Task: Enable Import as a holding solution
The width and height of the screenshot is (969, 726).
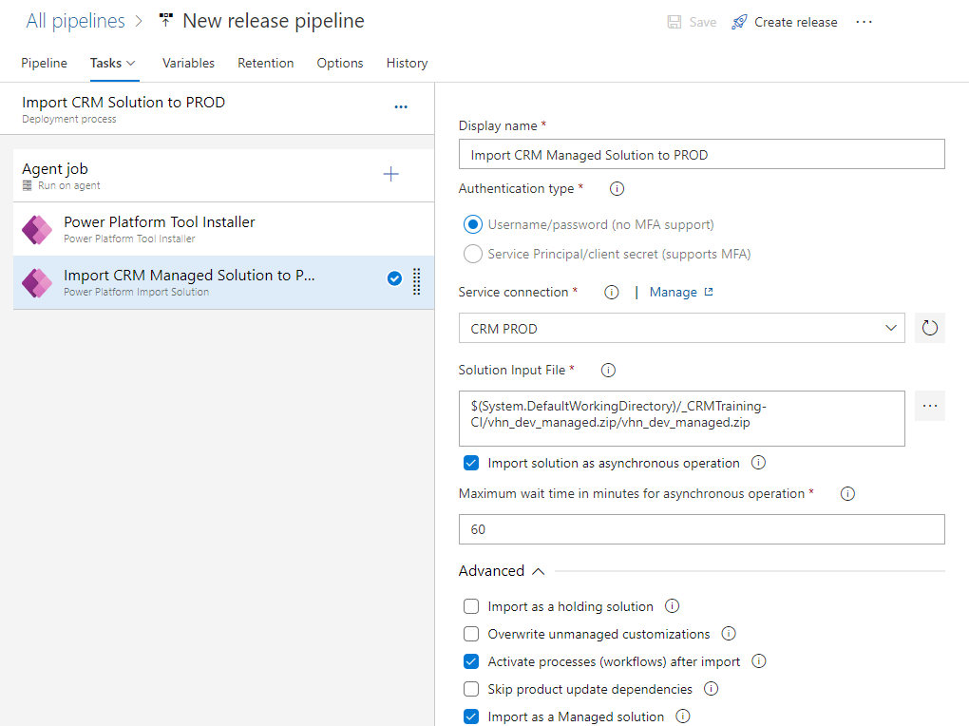Action: click(471, 606)
